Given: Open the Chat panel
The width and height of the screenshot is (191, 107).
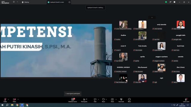Looking at the screenshot, I should pyautogui.click(x=95, y=100).
